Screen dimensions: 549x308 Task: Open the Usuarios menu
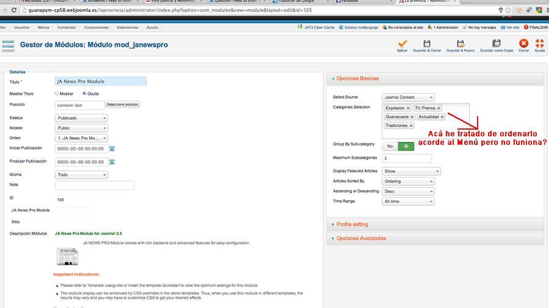click(x=22, y=27)
